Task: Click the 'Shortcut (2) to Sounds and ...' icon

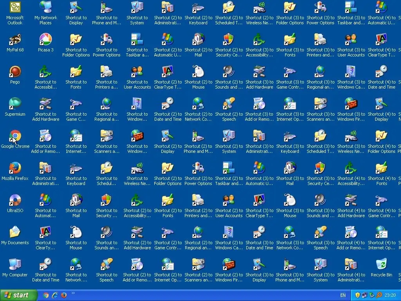Action: click(229, 72)
